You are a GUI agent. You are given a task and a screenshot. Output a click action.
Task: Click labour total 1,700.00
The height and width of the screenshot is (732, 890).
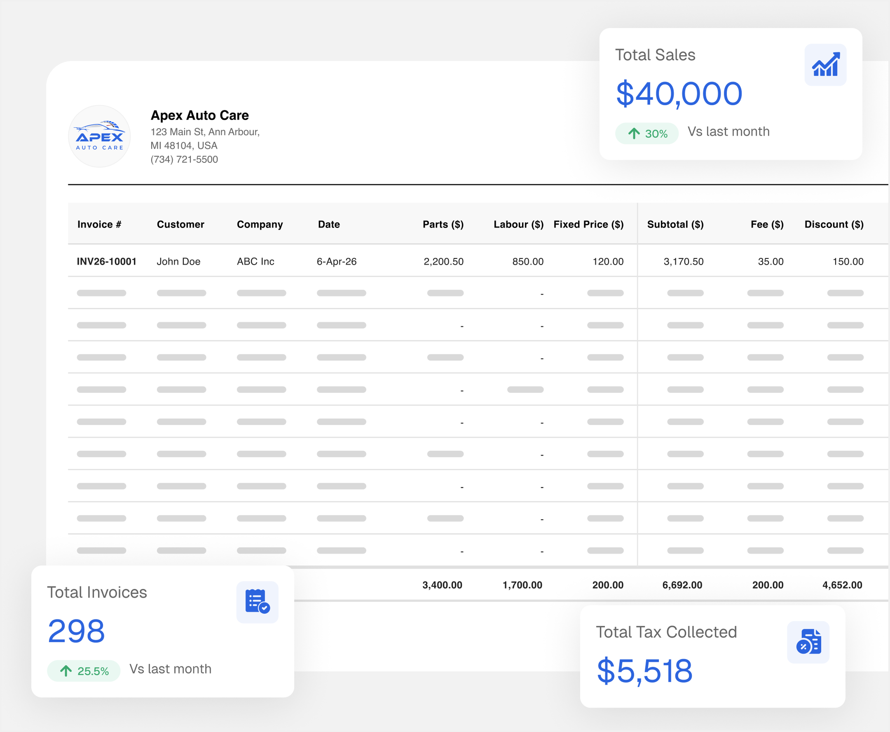coord(522,585)
